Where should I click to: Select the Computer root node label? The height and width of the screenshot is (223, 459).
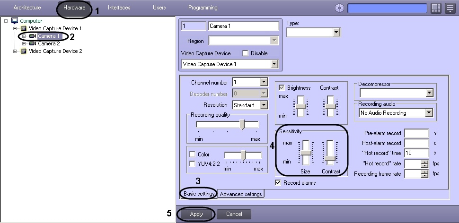31,21
